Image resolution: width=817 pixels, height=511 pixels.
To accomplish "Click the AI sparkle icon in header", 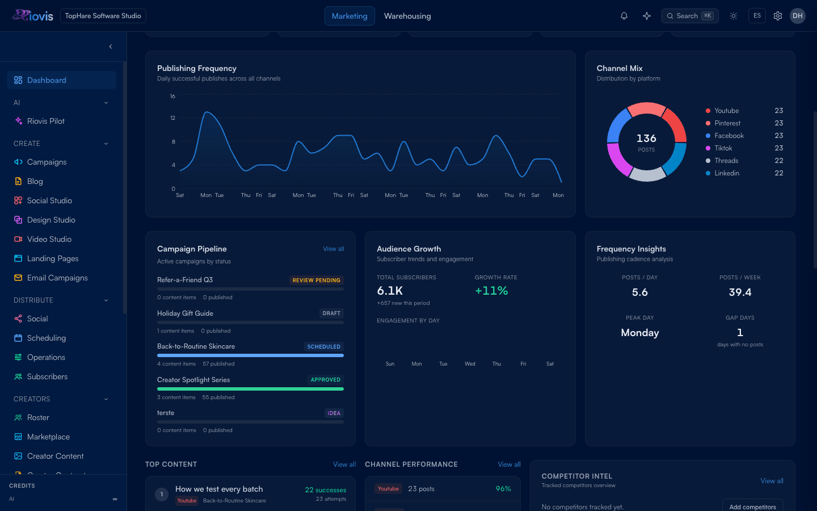I will (x=647, y=16).
